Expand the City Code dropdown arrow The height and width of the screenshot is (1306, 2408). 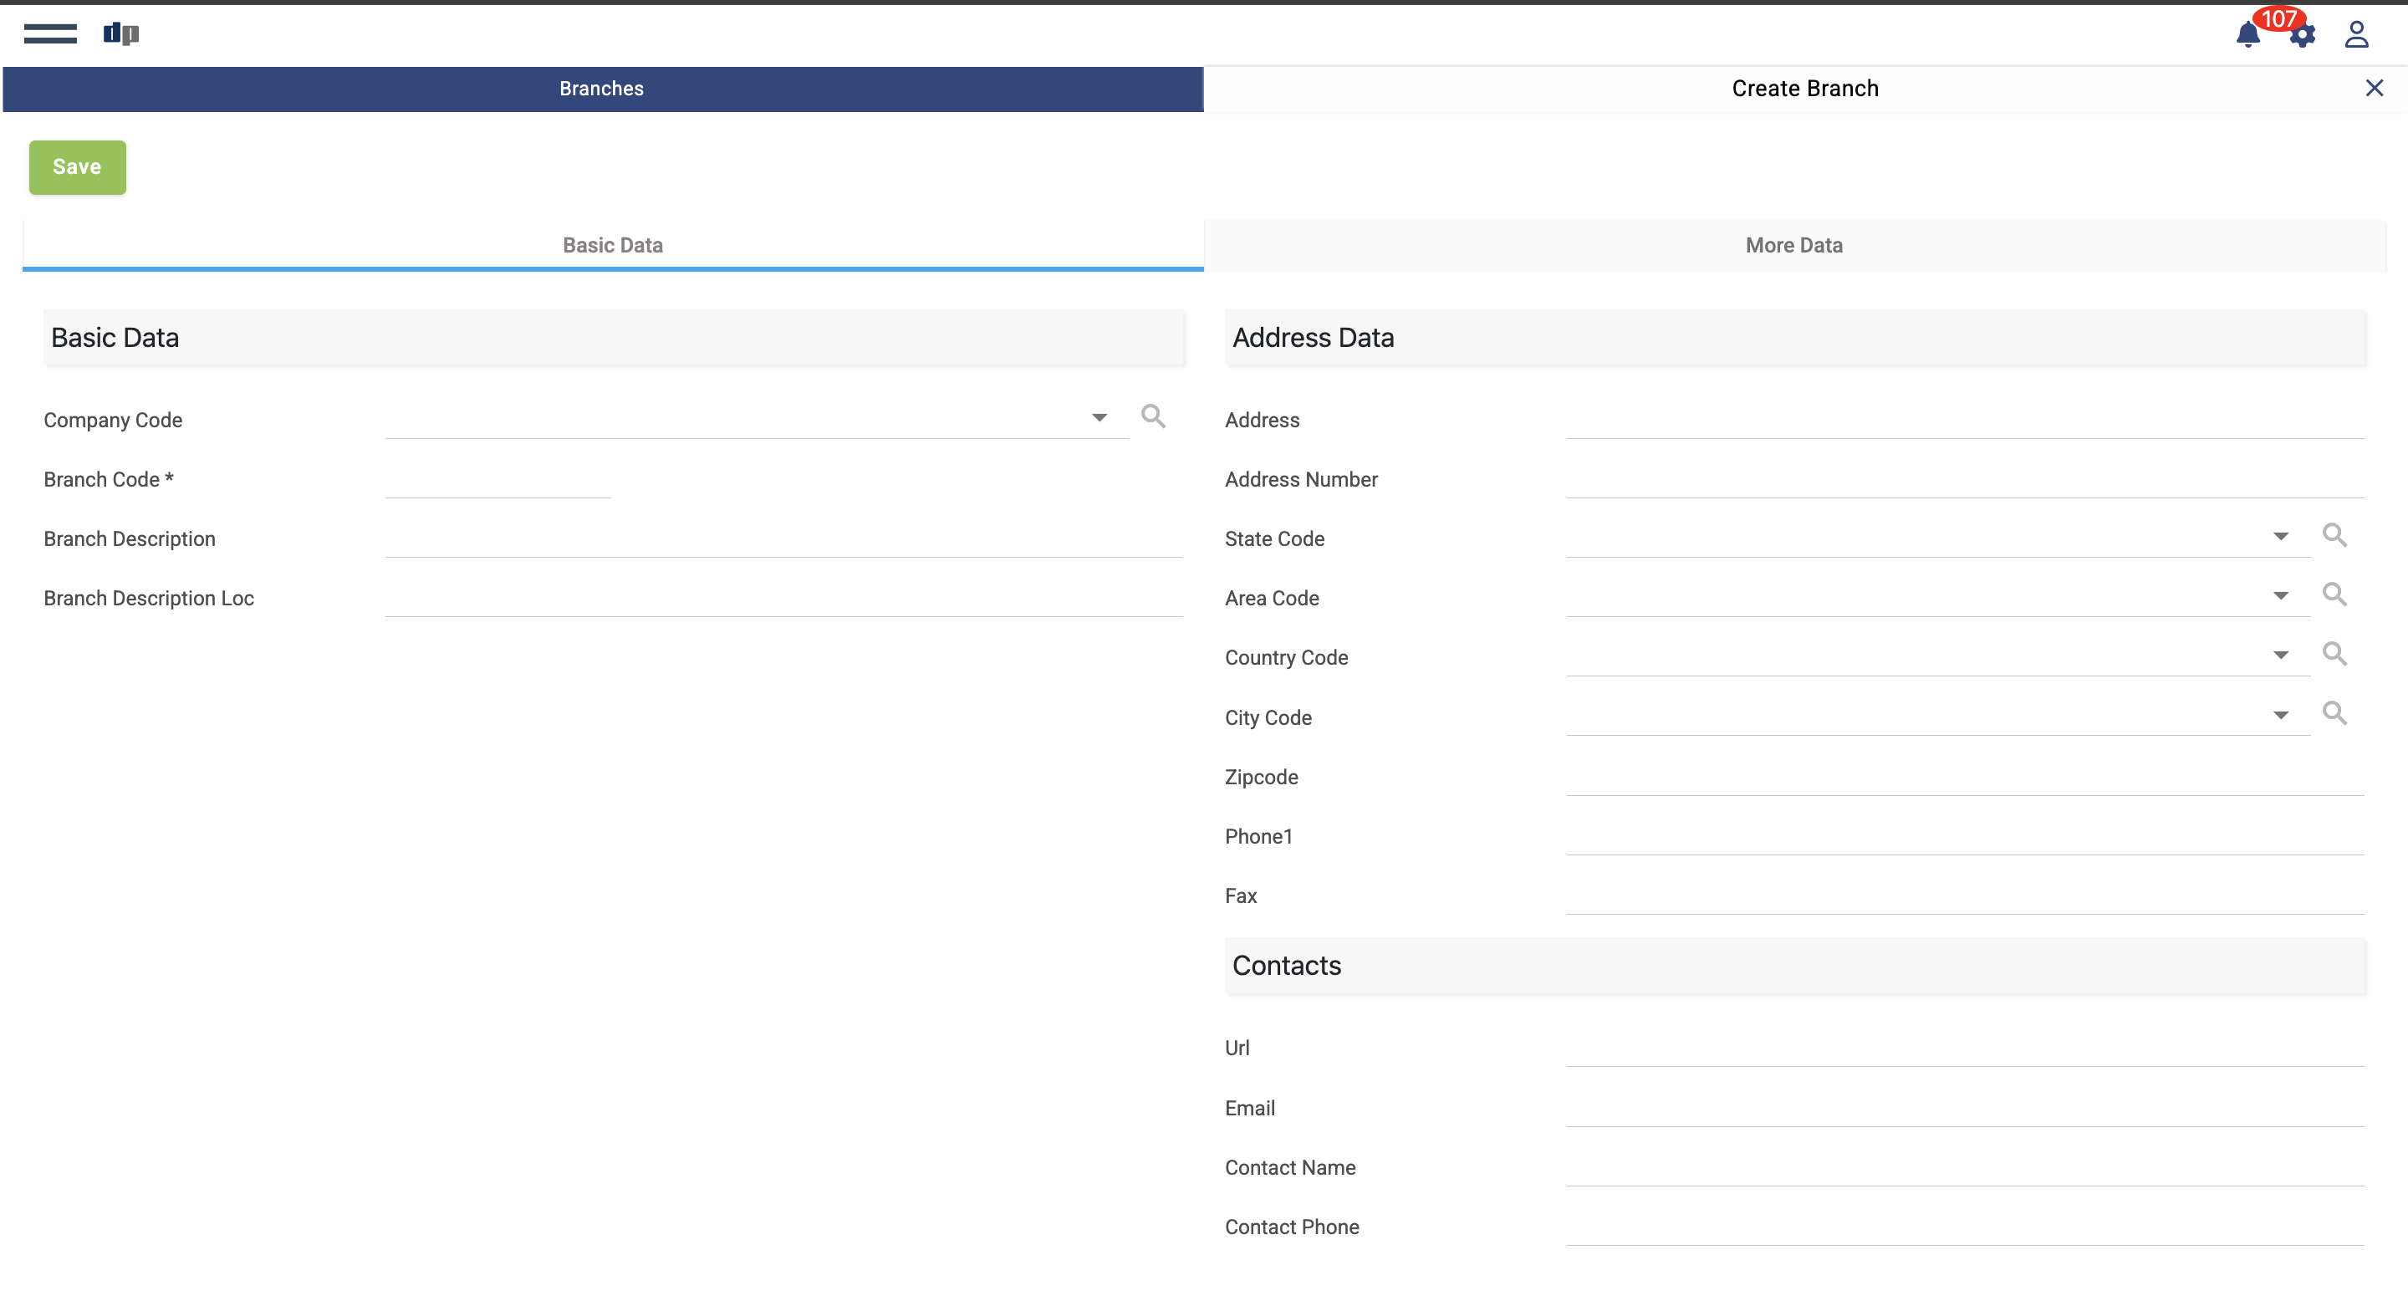(x=2281, y=715)
